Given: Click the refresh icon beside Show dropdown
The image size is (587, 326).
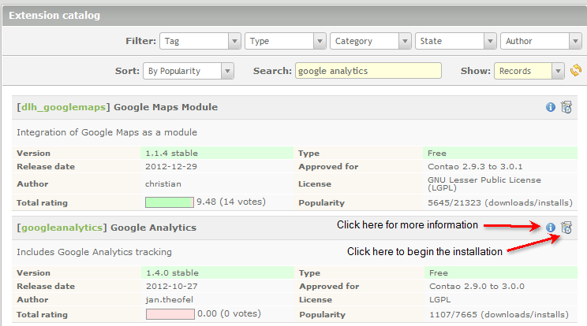Looking at the screenshot, I should click(x=576, y=71).
